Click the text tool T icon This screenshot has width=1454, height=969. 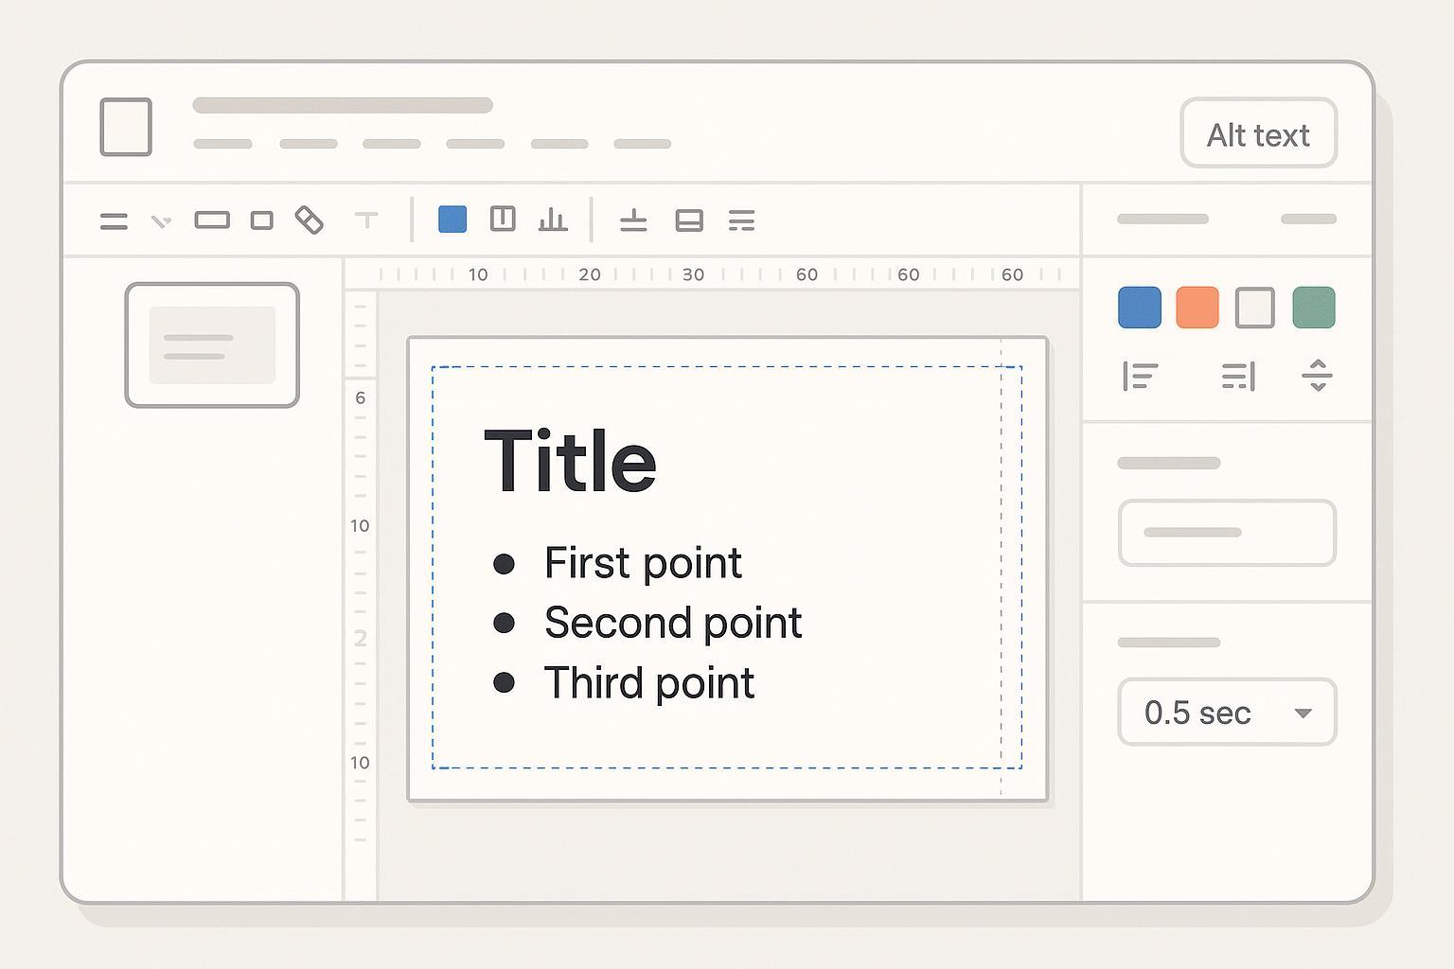366,220
